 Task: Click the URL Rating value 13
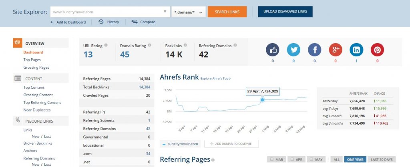(x=88, y=54)
